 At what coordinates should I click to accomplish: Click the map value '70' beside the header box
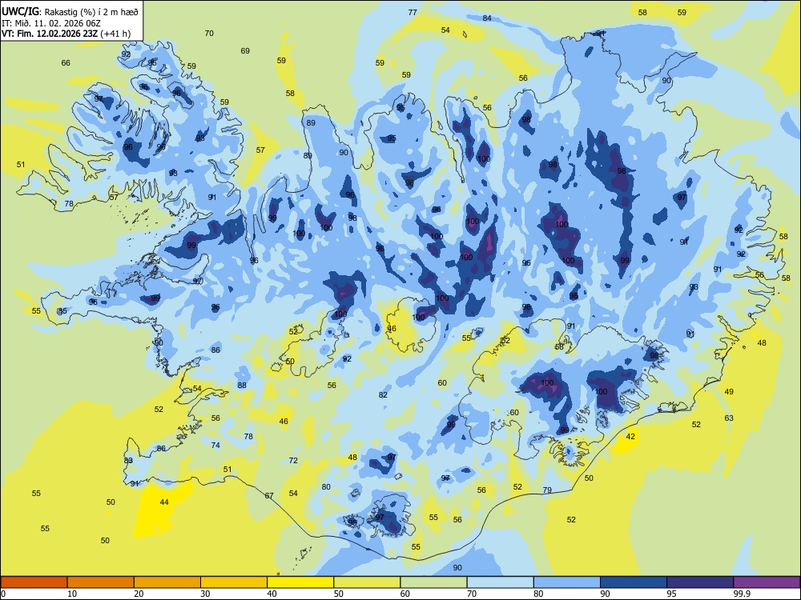pyautogui.click(x=209, y=33)
